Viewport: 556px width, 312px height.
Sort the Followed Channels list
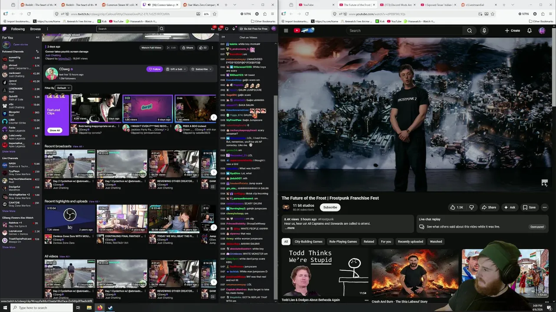[x=37, y=52]
